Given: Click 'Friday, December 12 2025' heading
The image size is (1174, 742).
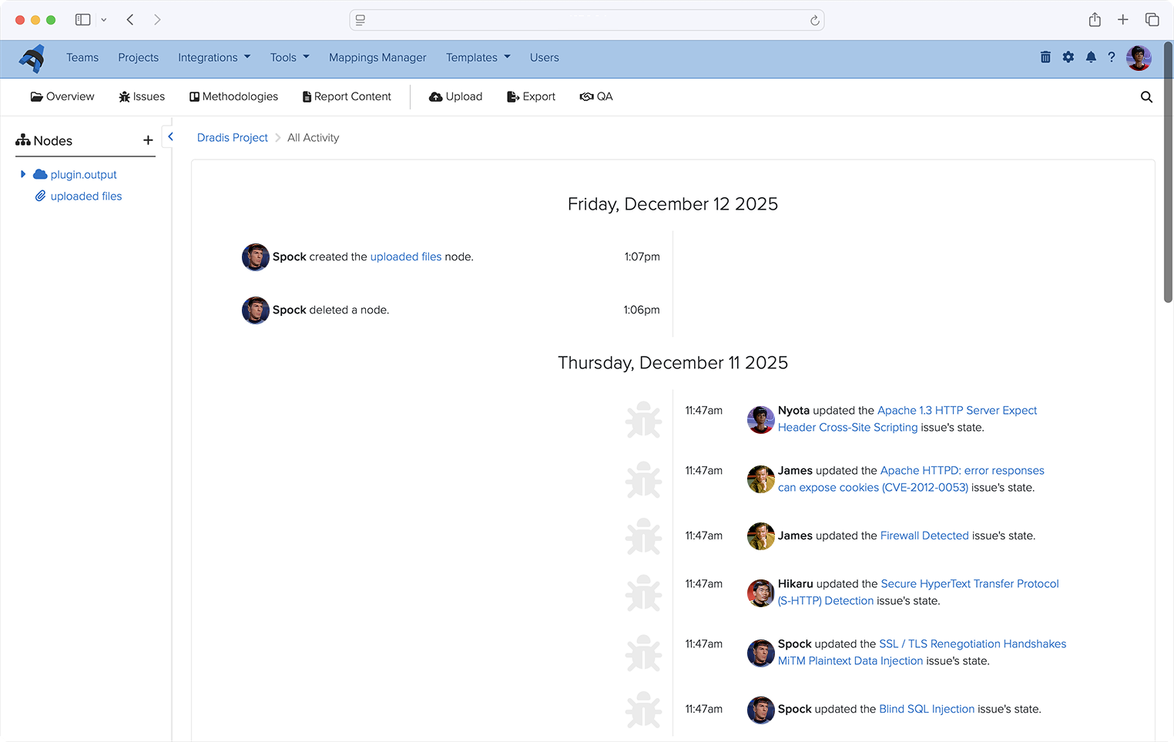Looking at the screenshot, I should [673, 204].
